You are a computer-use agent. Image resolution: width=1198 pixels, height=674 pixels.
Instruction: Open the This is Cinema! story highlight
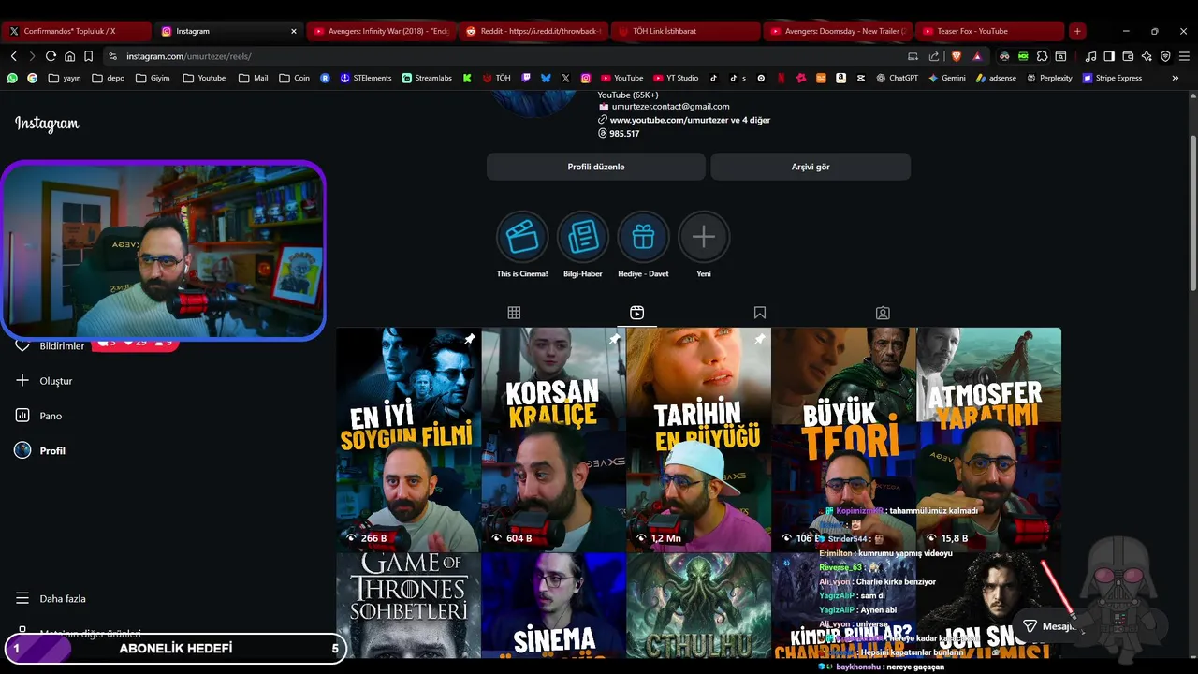[522, 237]
